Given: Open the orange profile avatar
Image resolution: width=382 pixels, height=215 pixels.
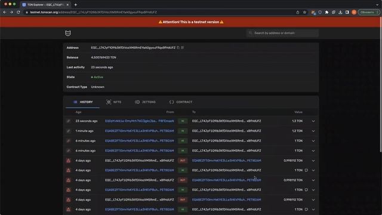Looking at the screenshot, I should pyautogui.click(x=354, y=12).
